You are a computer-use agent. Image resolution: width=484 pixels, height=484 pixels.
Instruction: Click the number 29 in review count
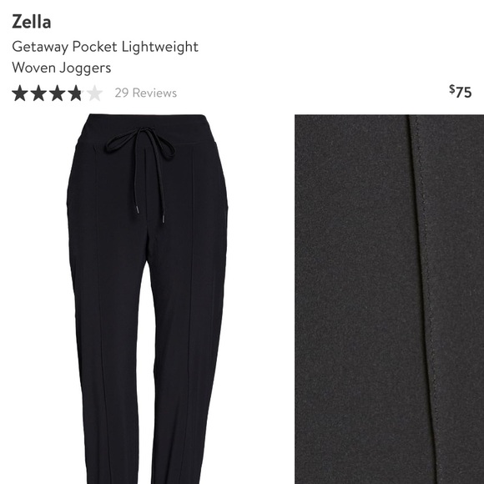pyautogui.click(x=122, y=93)
